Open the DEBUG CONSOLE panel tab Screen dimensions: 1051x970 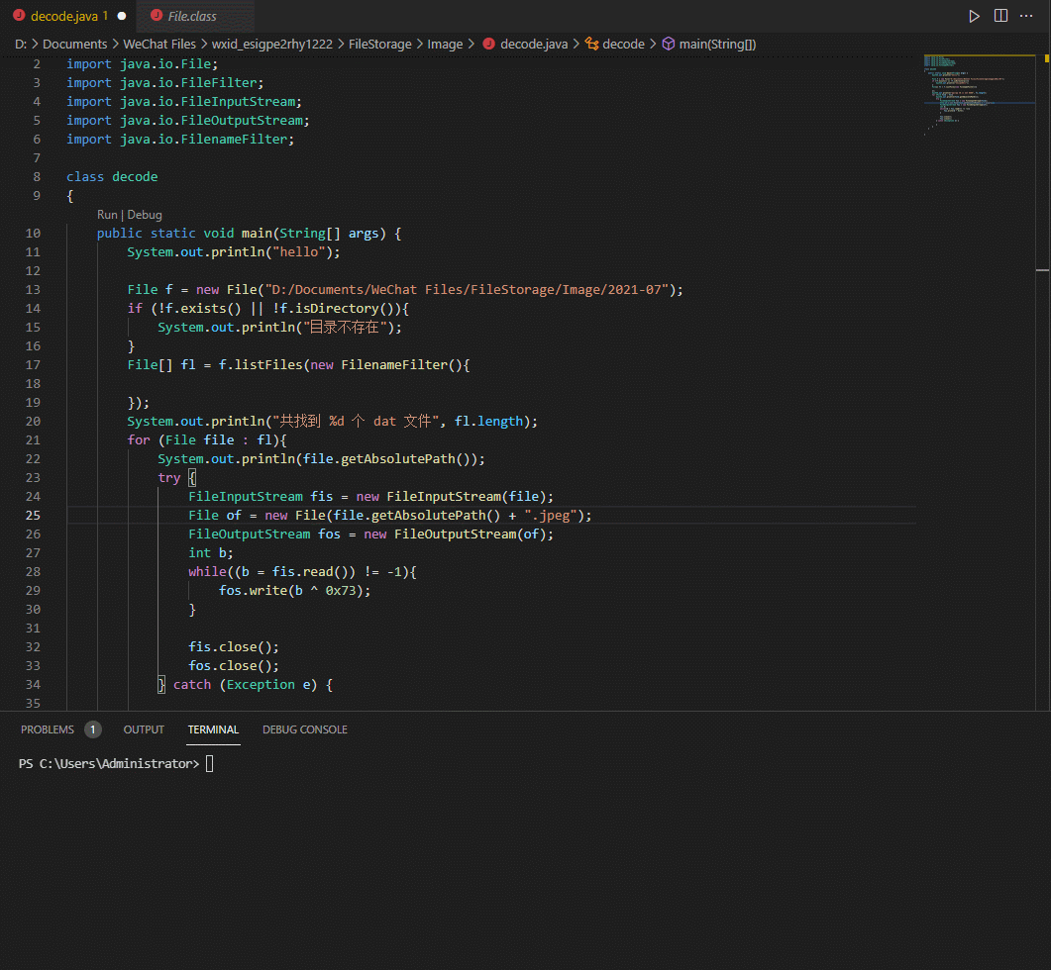[x=305, y=729]
